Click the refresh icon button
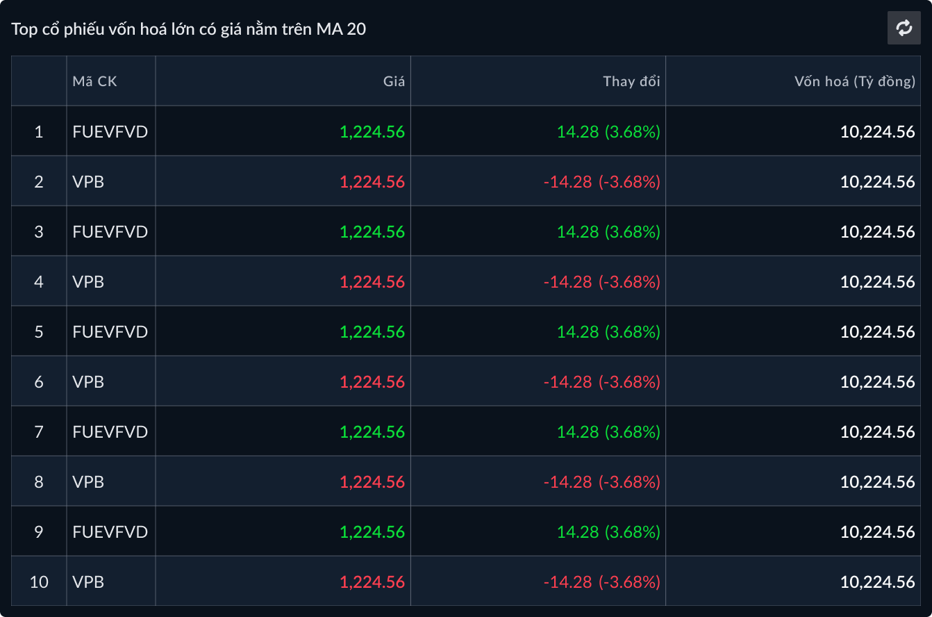The image size is (932, 617). coord(904,28)
